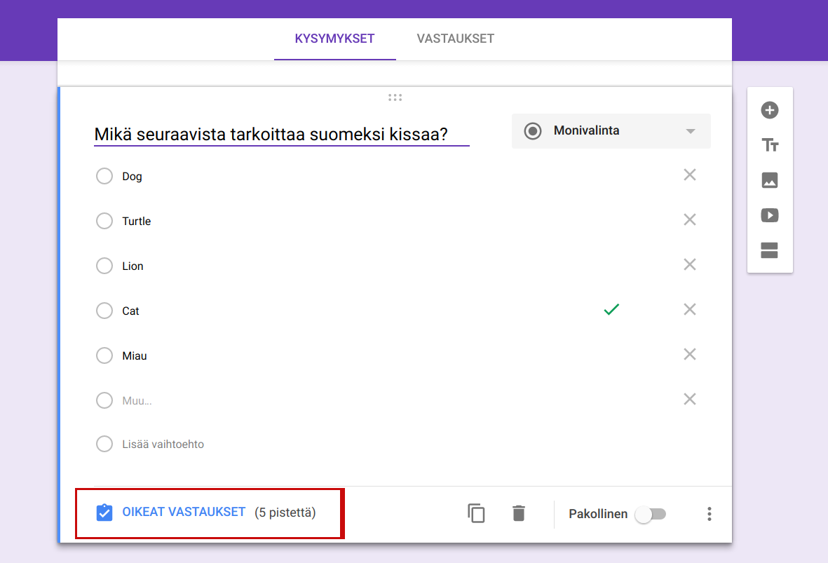Click Lisää vaihtoehto to add option
This screenshot has width=828, height=563.
coord(163,444)
